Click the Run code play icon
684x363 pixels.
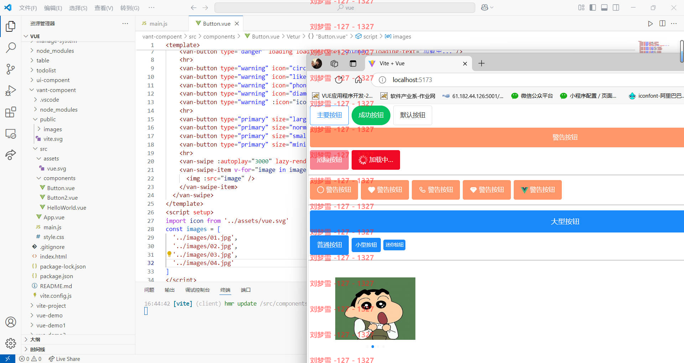[x=650, y=24]
